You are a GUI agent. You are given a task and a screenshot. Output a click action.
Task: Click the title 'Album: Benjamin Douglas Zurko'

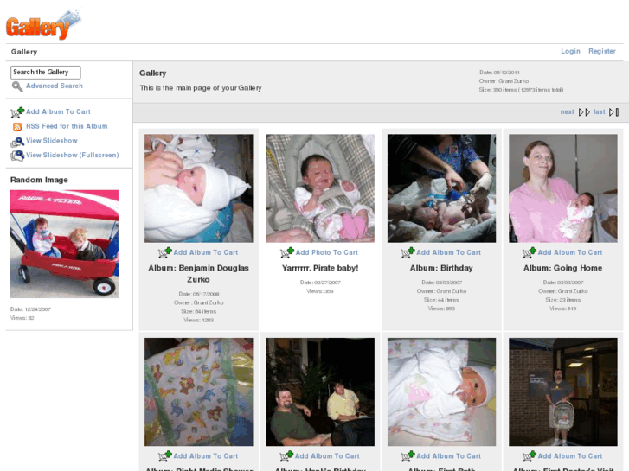coord(199,274)
